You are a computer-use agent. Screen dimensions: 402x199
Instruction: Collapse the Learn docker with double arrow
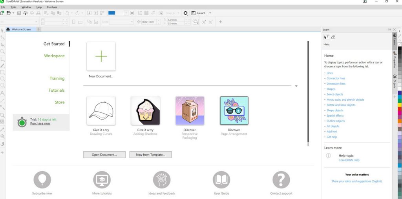390,30
